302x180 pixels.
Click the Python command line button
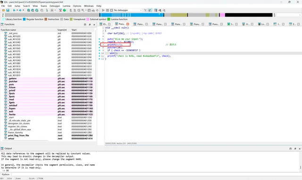coord(6,174)
